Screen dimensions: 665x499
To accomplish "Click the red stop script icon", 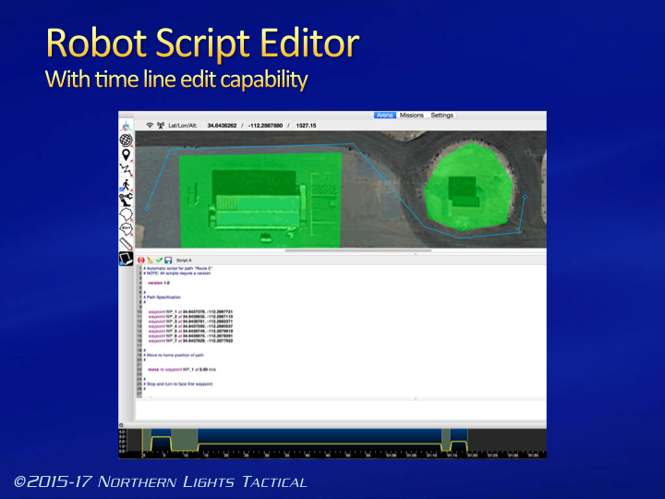I will pos(141,261).
